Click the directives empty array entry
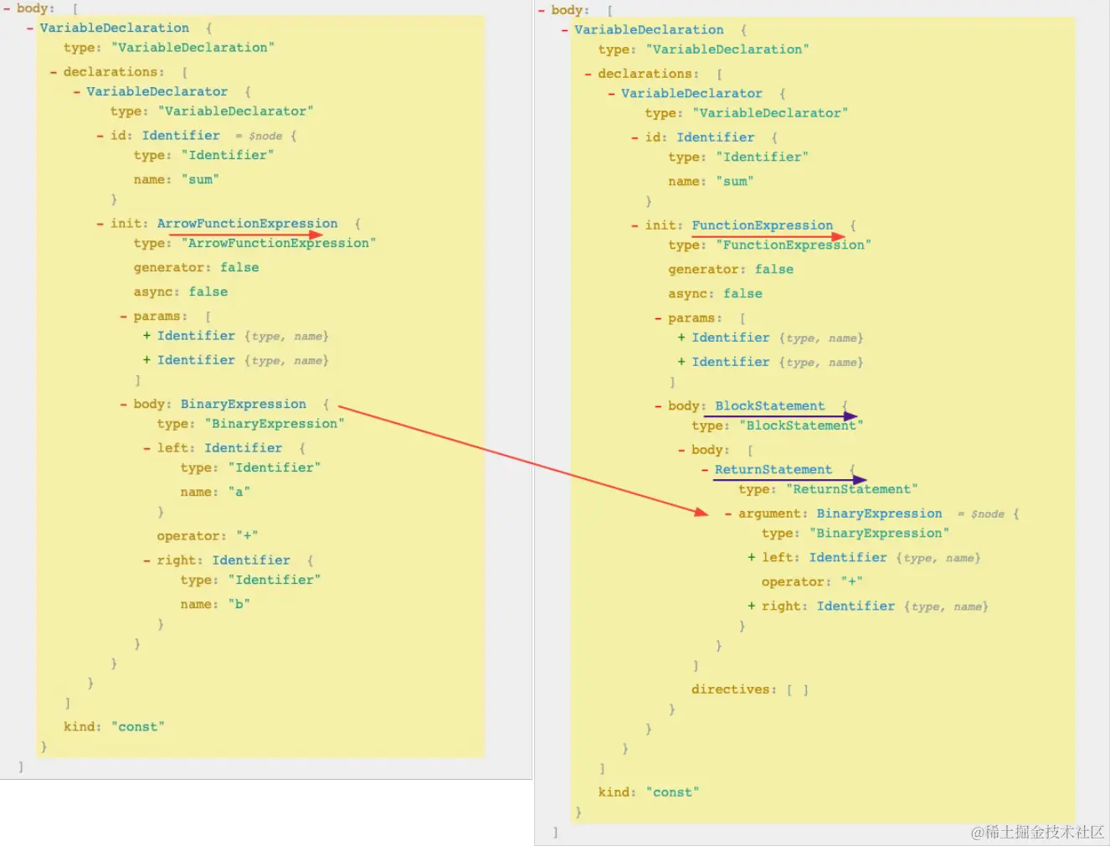This screenshot has width=1110, height=846. 750,690
